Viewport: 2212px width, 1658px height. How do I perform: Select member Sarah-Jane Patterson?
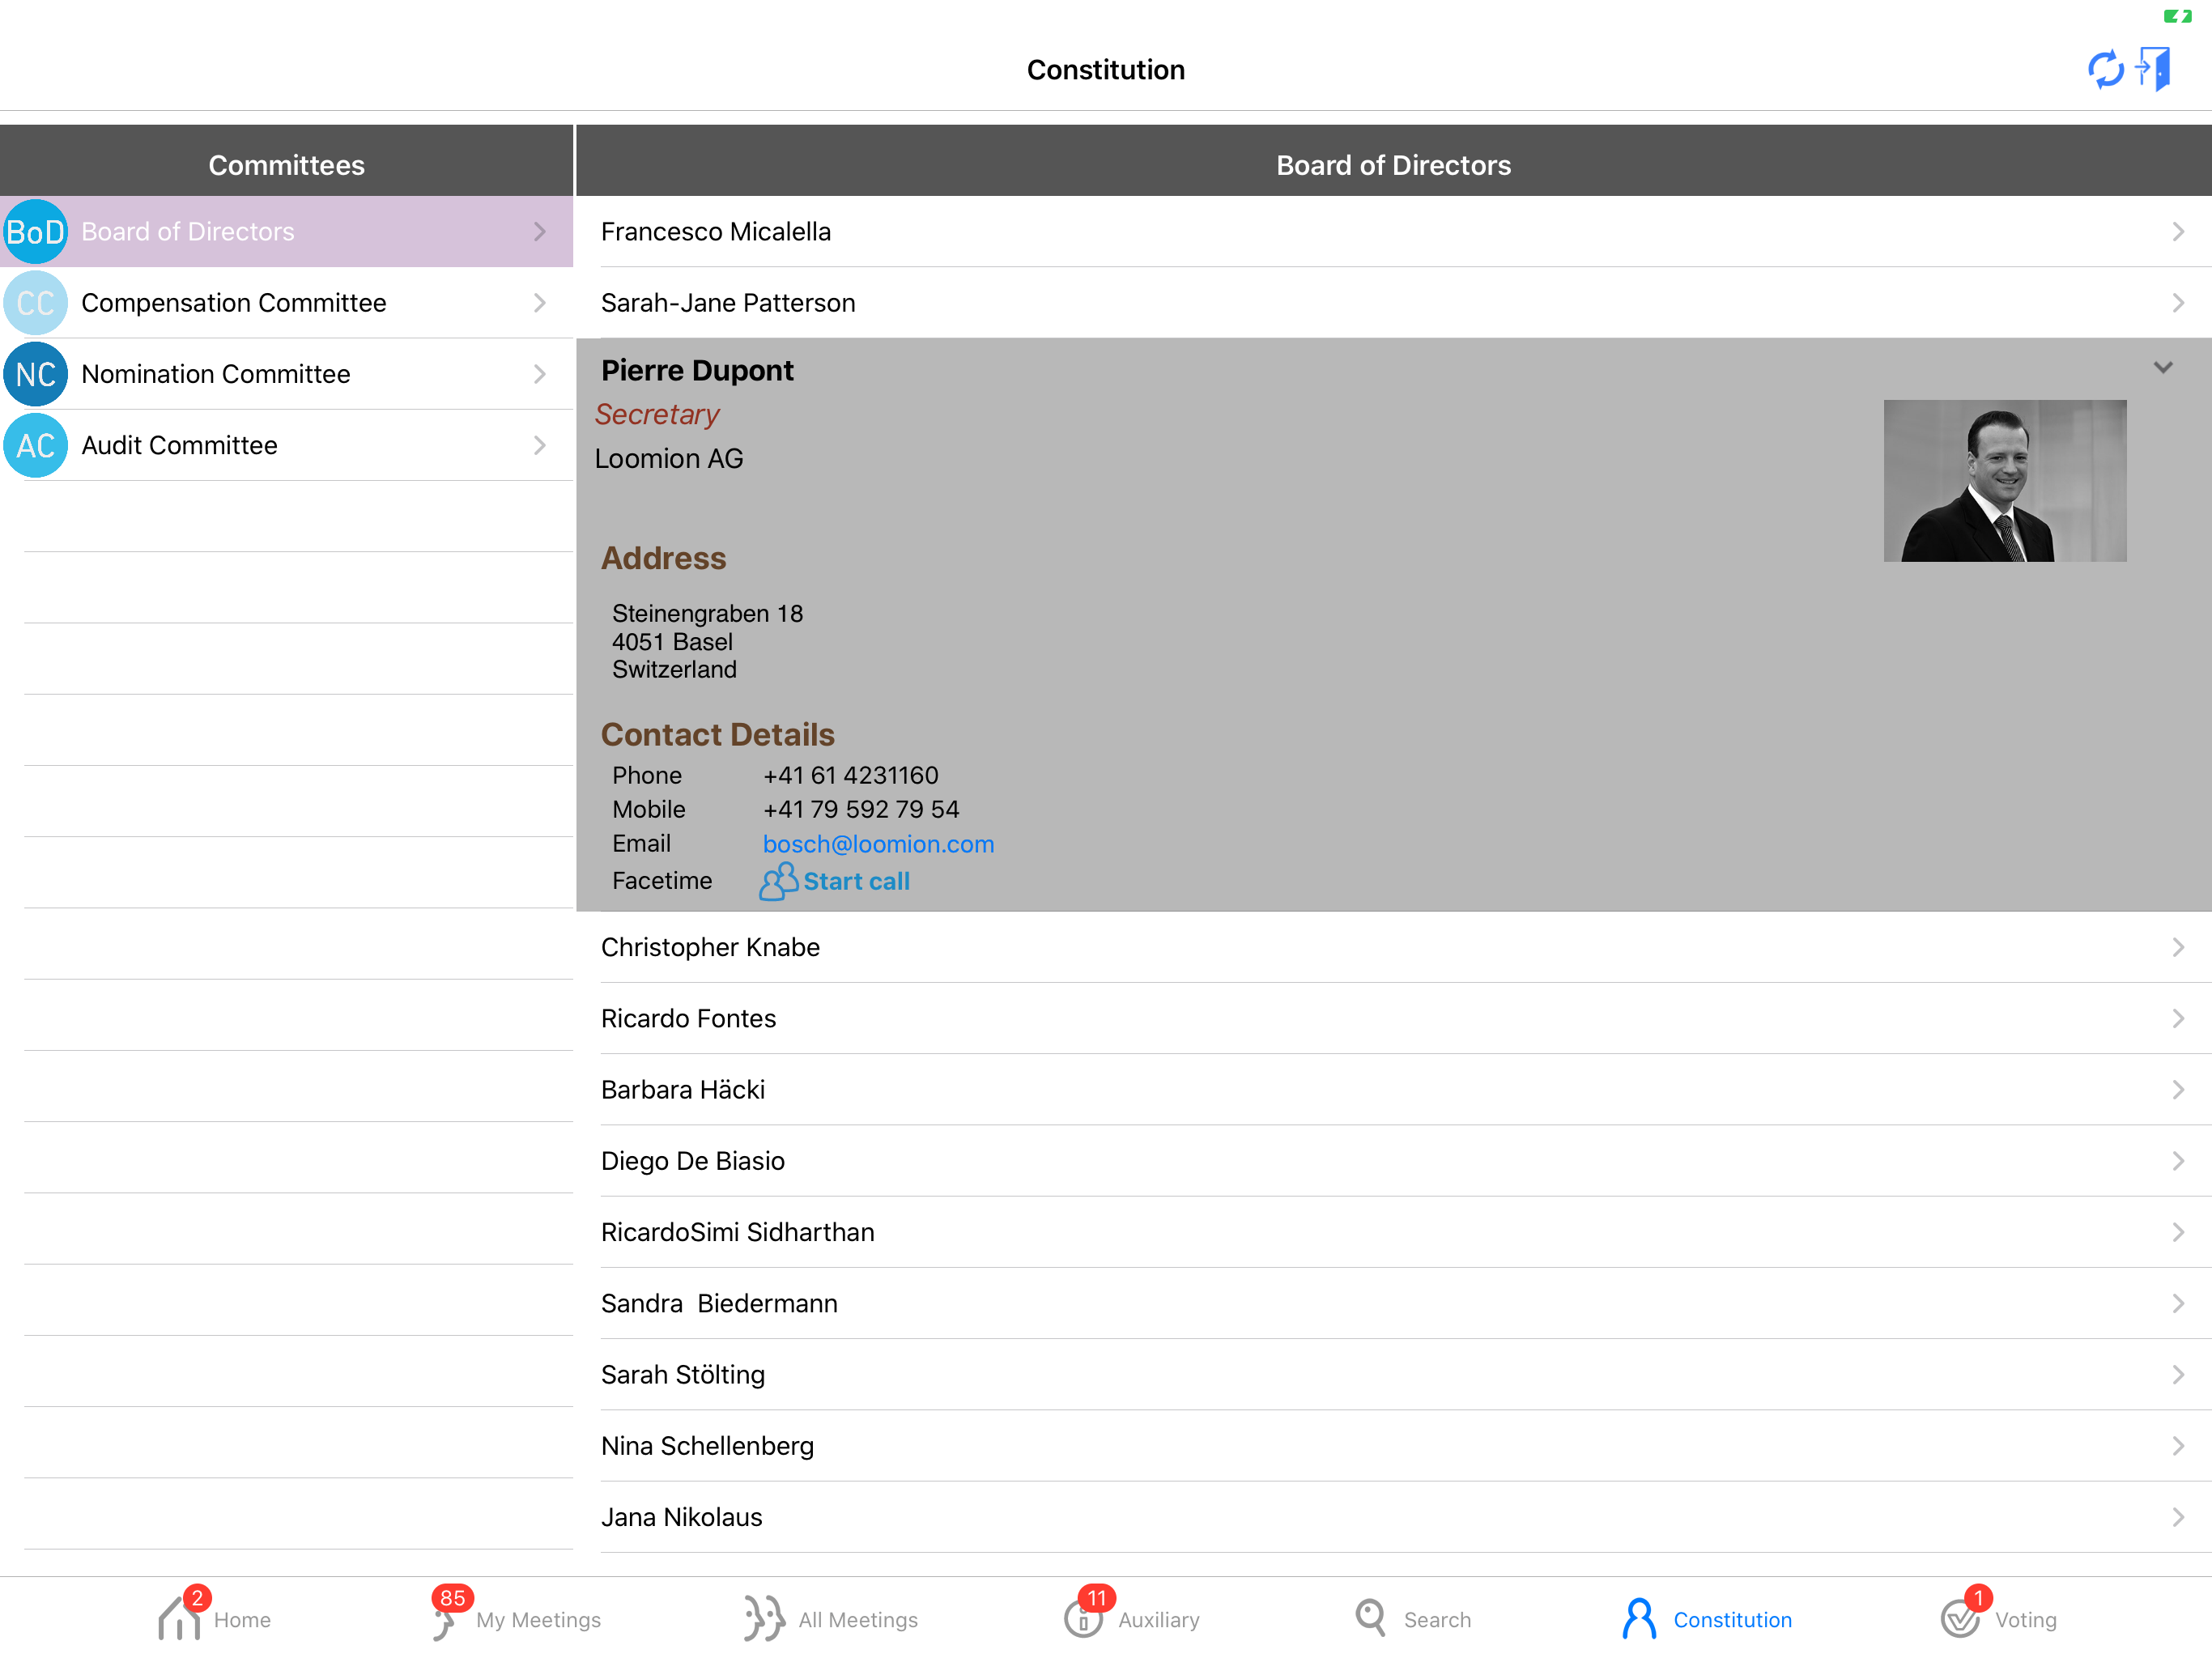[x=1394, y=303]
